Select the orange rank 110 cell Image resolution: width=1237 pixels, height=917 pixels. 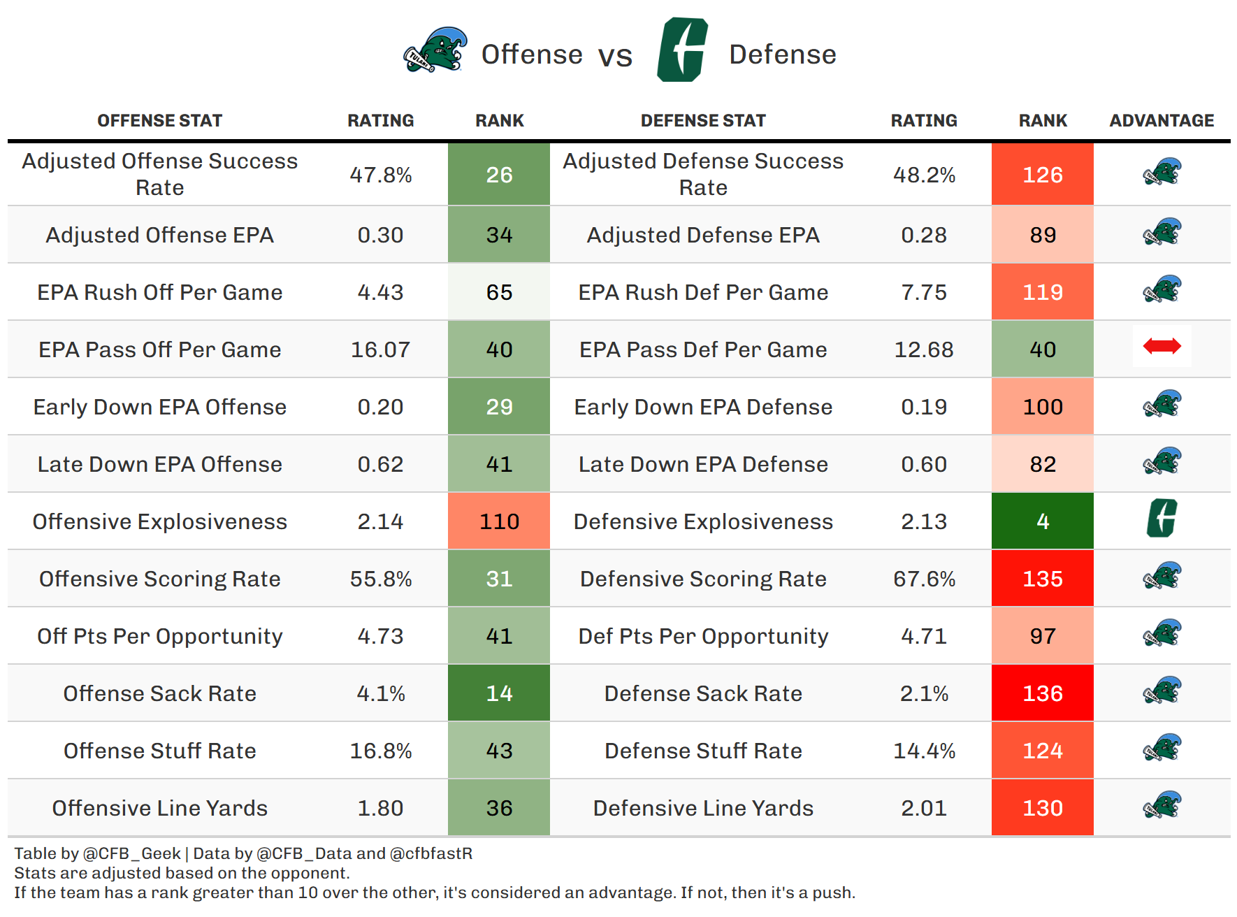tap(499, 521)
